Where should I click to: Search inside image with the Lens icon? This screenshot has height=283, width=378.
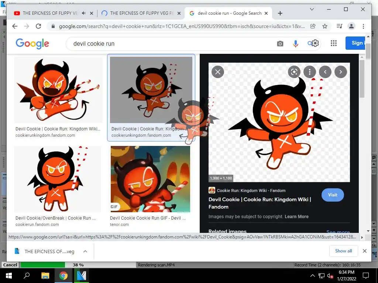(294, 72)
